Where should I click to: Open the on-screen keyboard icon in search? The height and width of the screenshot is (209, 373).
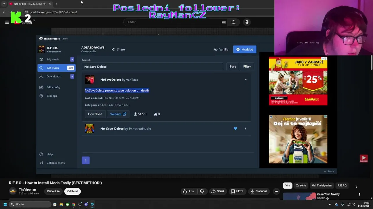[224, 22]
